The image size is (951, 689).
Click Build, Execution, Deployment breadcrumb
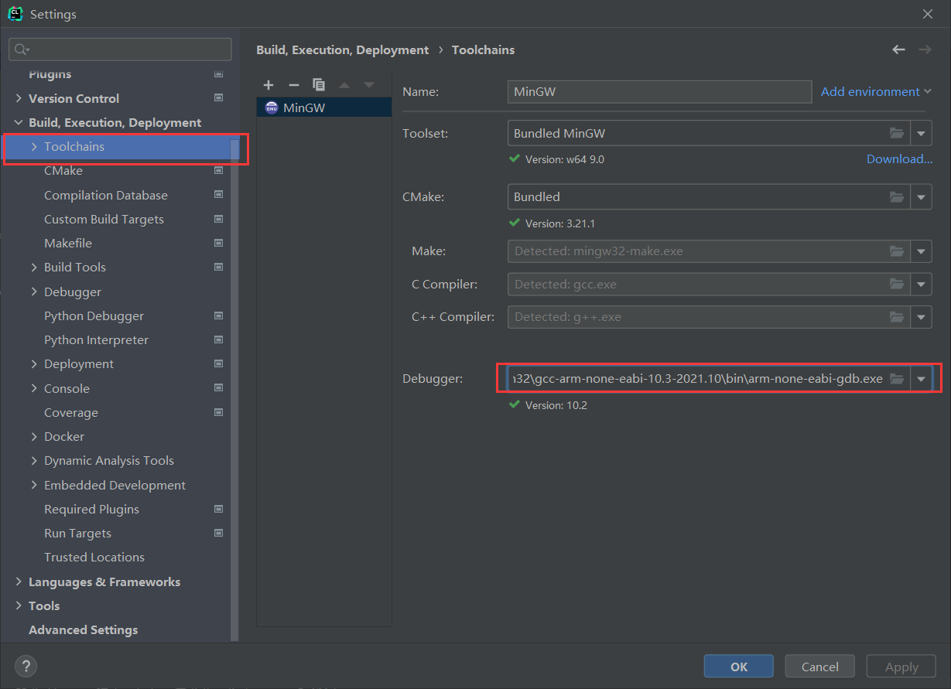342,49
